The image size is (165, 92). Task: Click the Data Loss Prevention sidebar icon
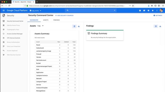pyautogui.click(x=4, y=46)
